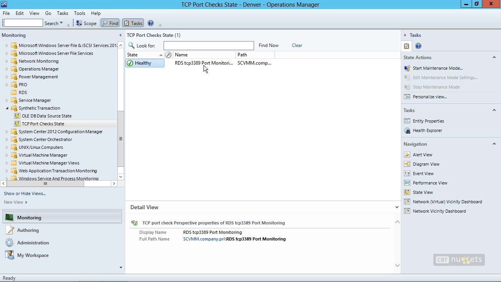Click the Detail View perspective icon
The height and width of the screenshot is (282, 501).
pyautogui.click(x=134, y=223)
